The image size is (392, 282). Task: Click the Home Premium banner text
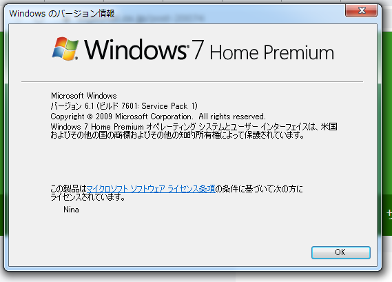[272, 52]
